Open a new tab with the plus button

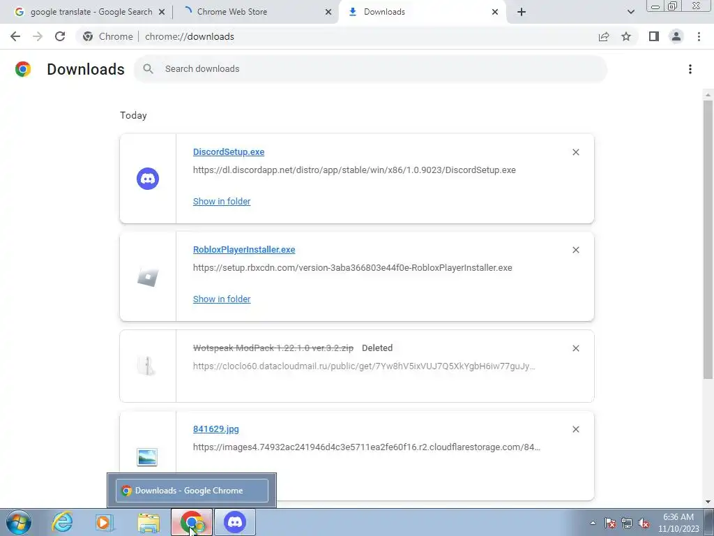[x=522, y=12]
